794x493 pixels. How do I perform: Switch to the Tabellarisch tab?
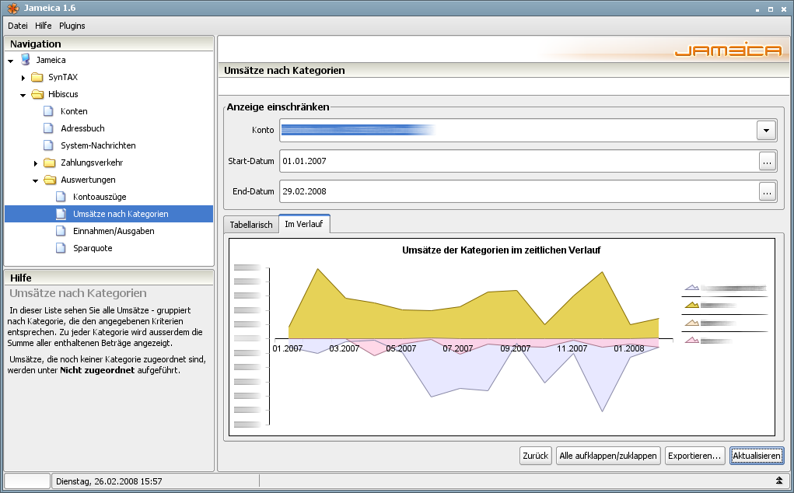(251, 225)
